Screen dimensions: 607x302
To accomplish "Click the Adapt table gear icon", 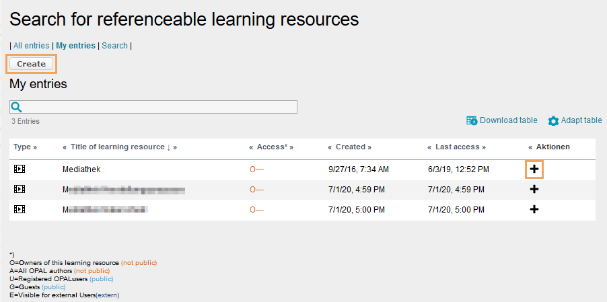I will (553, 121).
